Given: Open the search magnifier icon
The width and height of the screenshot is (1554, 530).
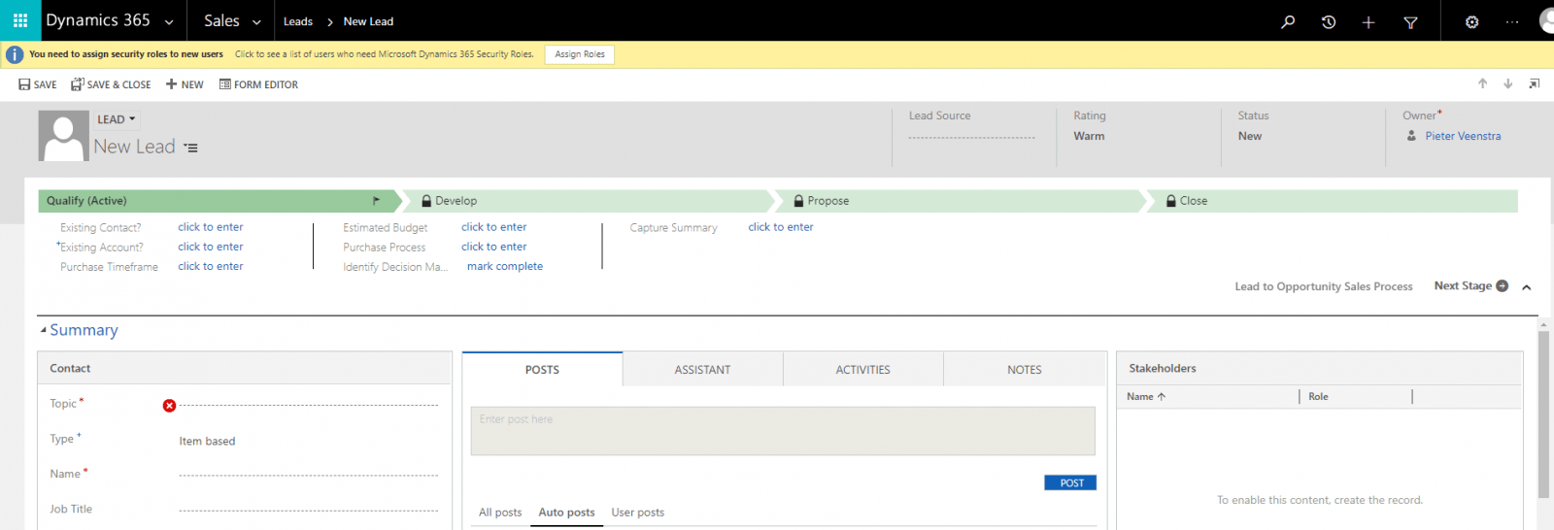Looking at the screenshot, I should pos(1288,21).
